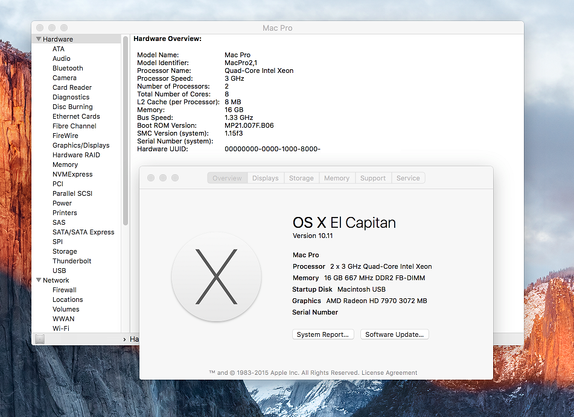Click the Bus Speed value 1.33 GHz
574x417 pixels.
[238, 118]
